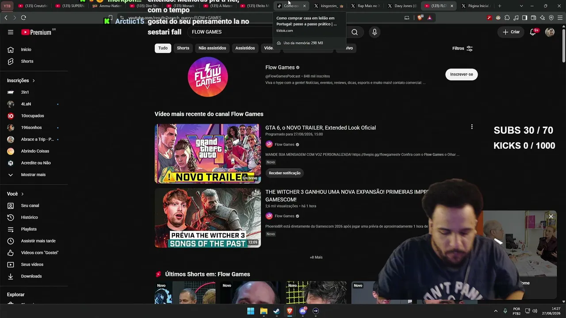This screenshot has height=318, width=566.
Task: Select the Shorts filter chip
Action: [183, 48]
